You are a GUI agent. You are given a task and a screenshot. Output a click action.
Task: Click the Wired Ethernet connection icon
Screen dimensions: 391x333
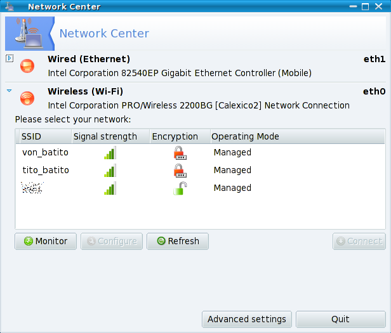(27, 65)
